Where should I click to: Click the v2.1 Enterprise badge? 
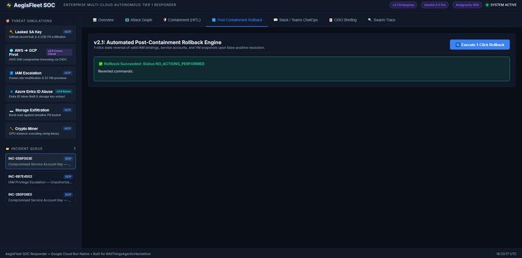click(403, 5)
